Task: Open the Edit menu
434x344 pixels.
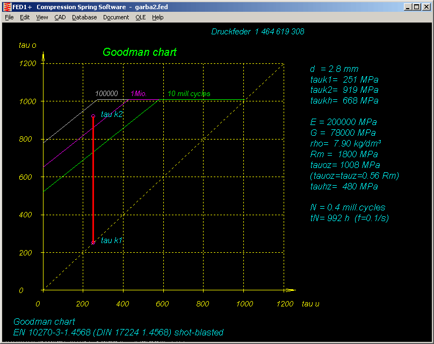Action: 25,17
